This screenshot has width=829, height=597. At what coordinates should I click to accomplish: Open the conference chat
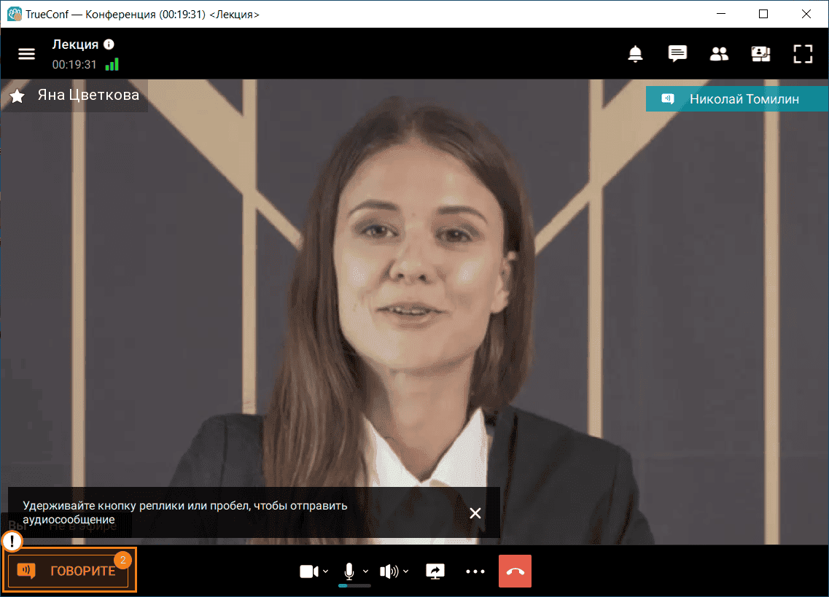(677, 54)
